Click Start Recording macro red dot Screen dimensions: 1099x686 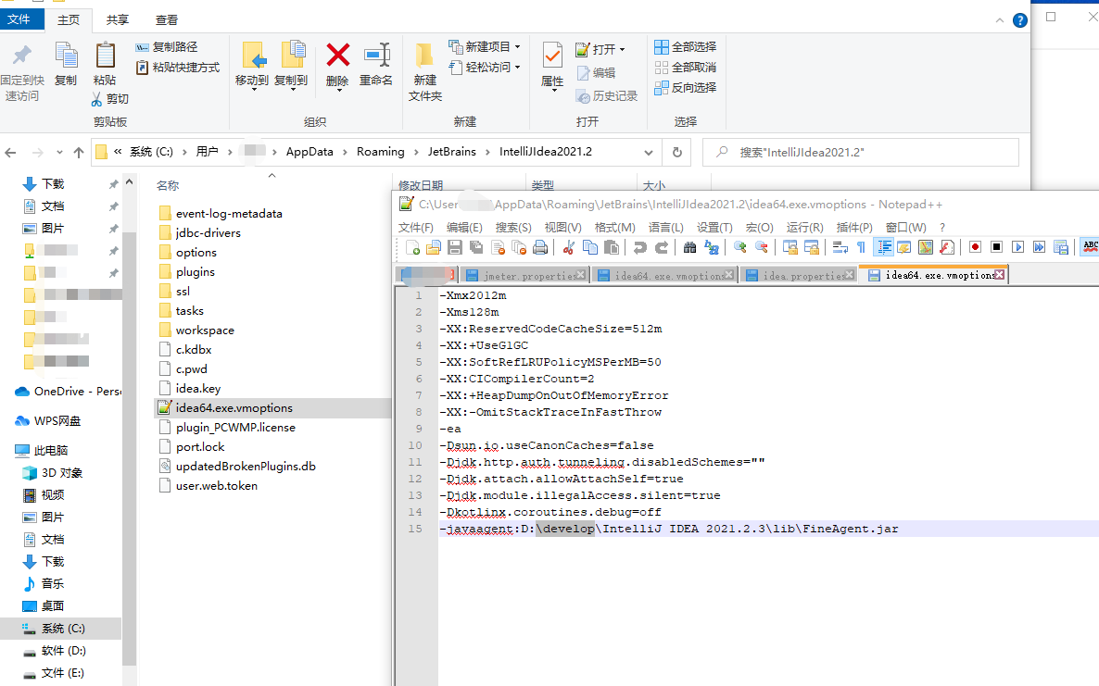975,247
